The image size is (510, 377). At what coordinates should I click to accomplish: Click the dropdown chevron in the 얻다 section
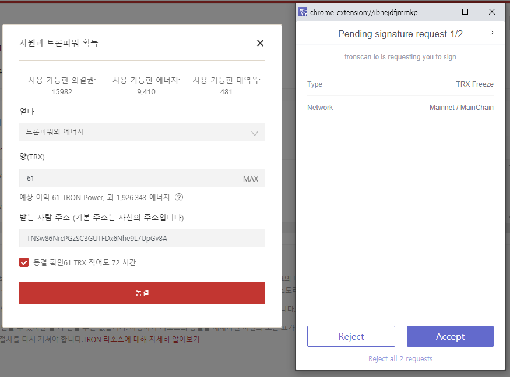click(x=255, y=132)
